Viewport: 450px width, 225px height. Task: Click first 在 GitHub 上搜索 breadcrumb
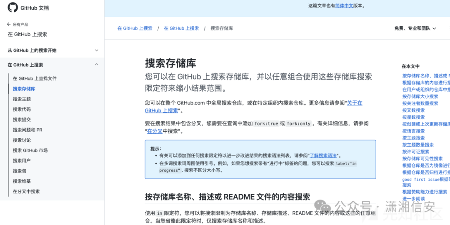135,28
